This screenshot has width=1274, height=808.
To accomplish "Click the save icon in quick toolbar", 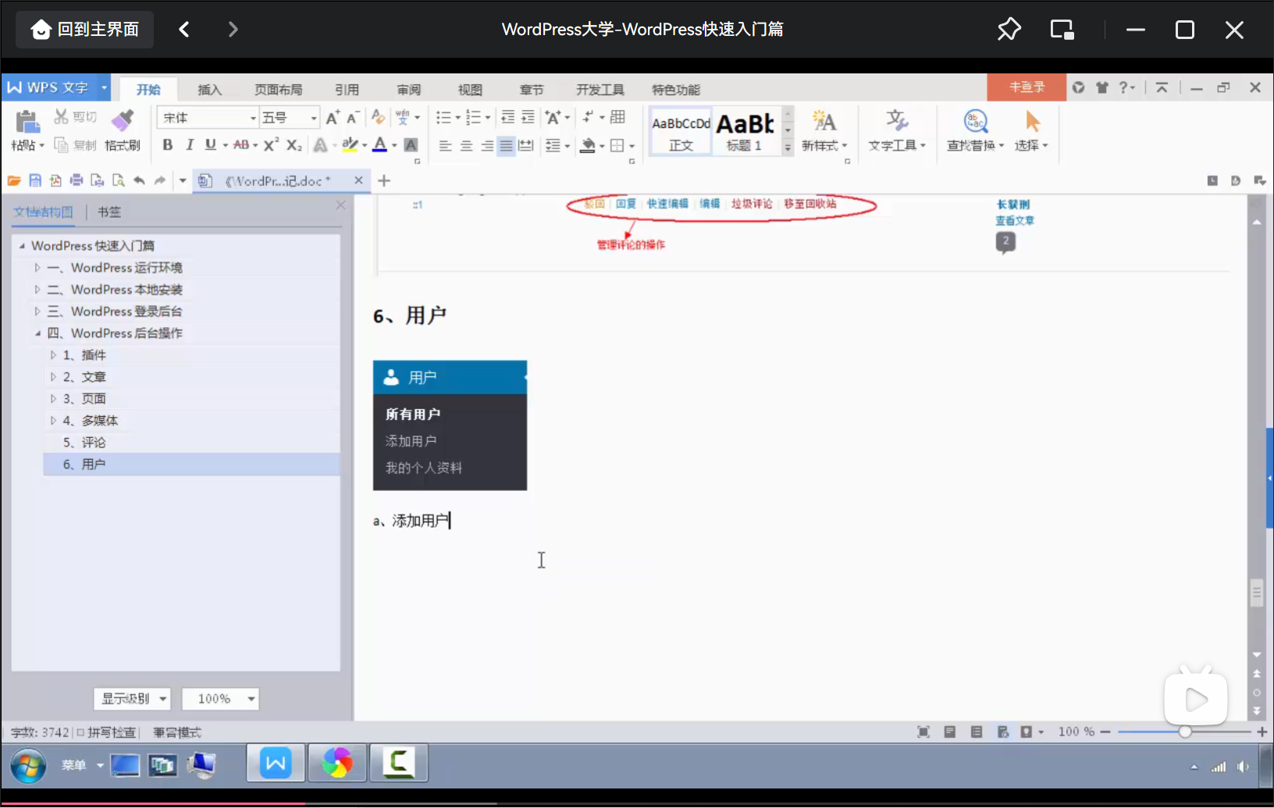I will pyautogui.click(x=35, y=181).
